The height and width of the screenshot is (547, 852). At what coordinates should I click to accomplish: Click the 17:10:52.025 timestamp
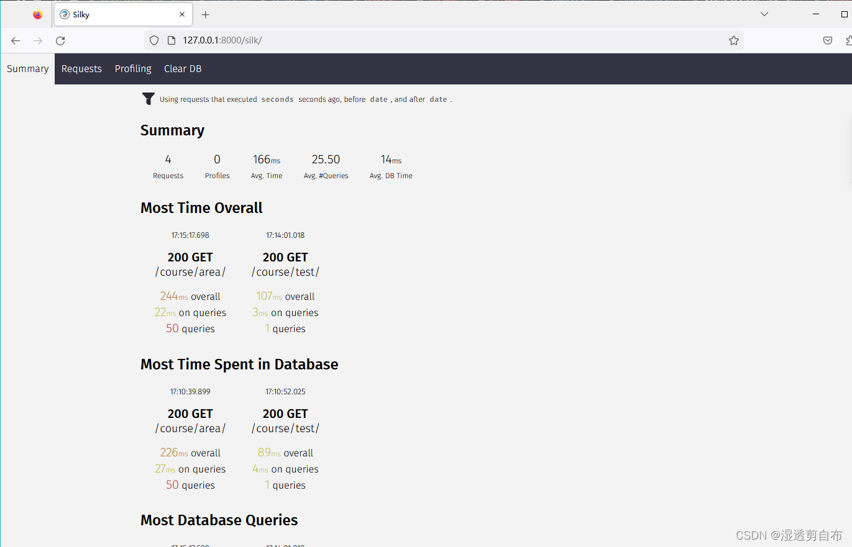[285, 392]
